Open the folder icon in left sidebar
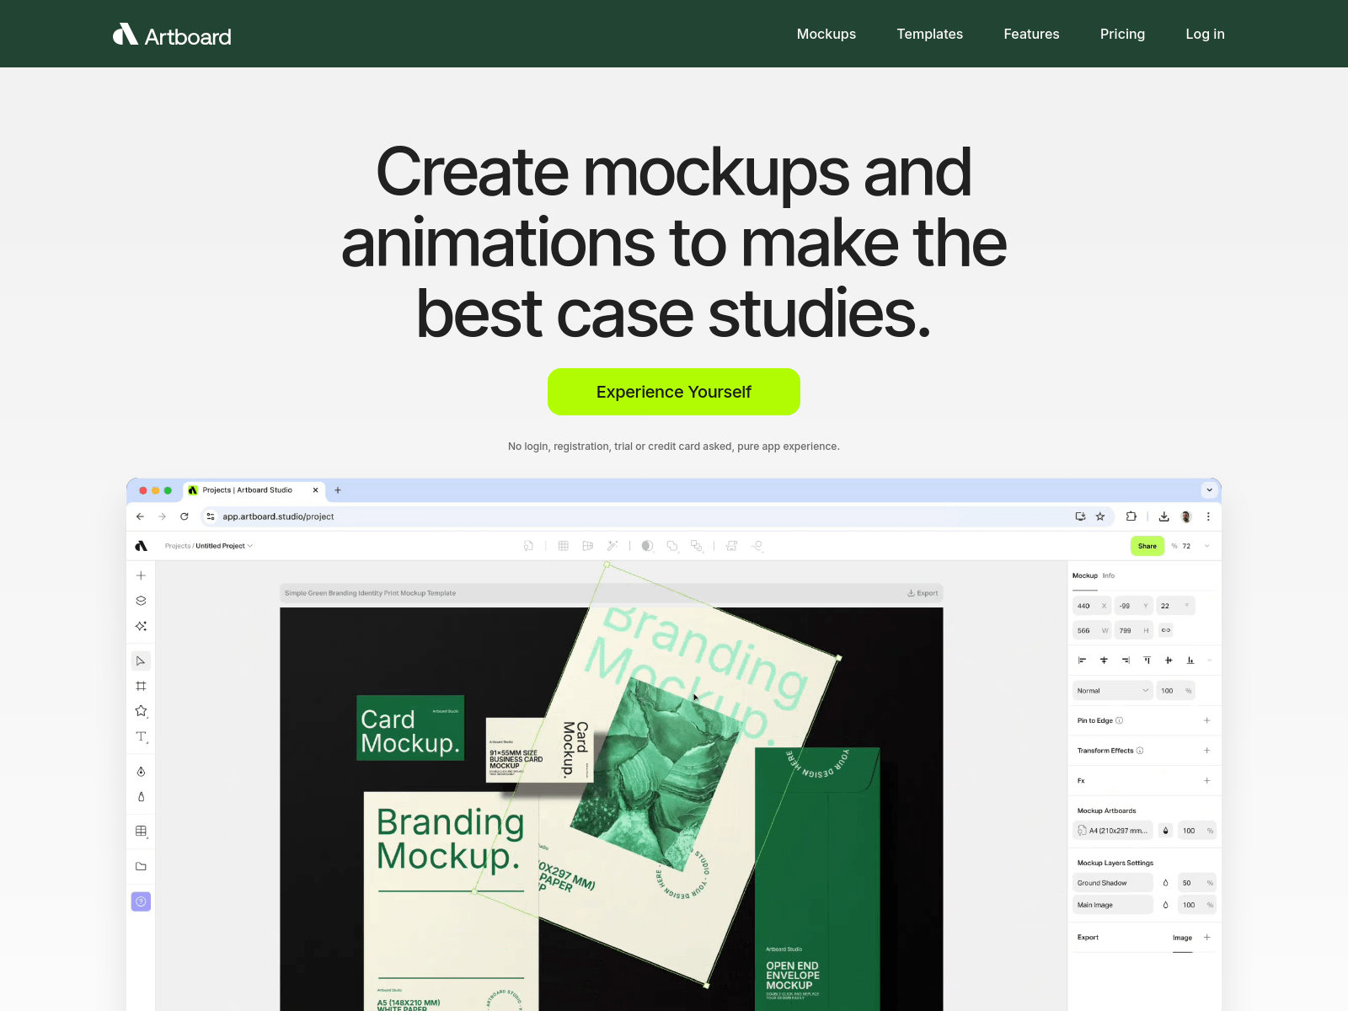 coord(141,866)
